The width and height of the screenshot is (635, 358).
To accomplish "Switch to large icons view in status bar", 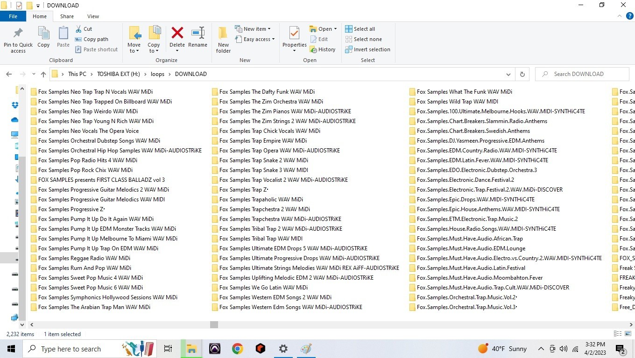I will [x=628, y=334].
